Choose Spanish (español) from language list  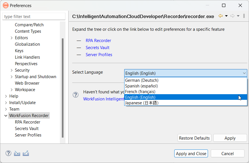(x=186, y=86)
